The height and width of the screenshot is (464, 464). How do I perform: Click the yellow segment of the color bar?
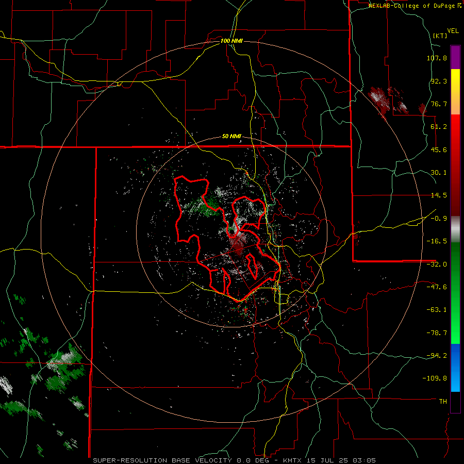455,92
